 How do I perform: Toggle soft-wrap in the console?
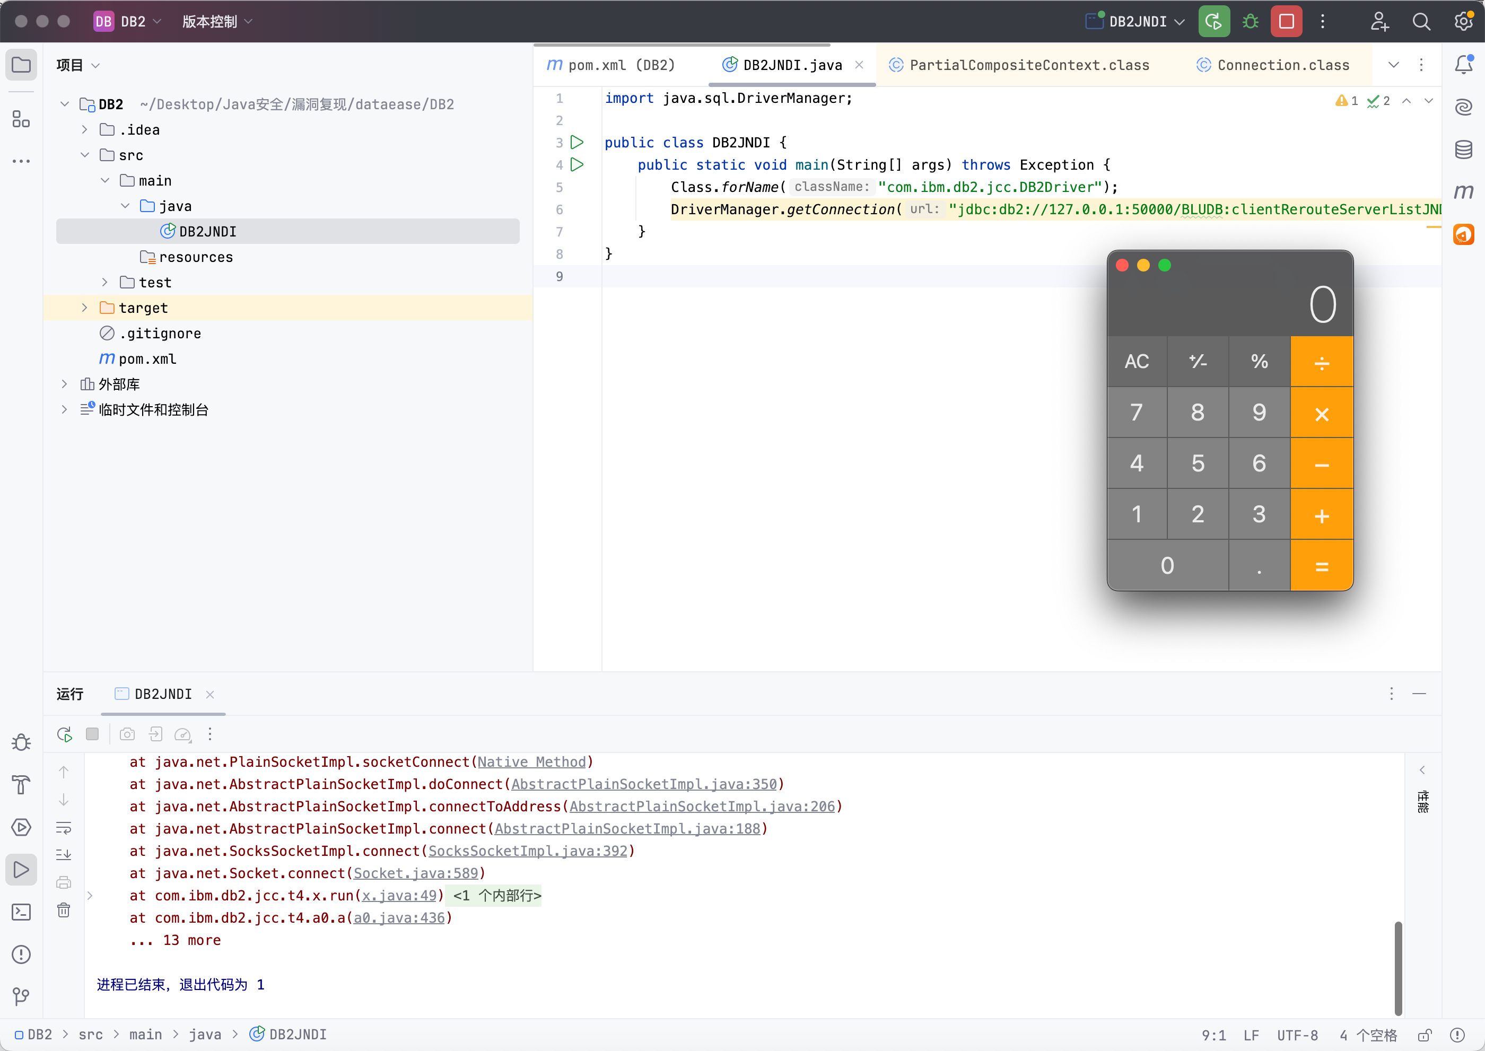(x=64, y=828)
